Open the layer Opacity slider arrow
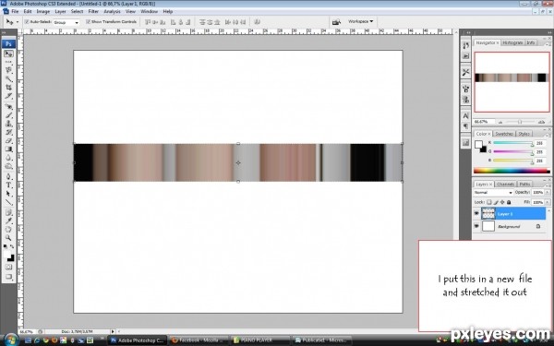The height and width of the screenshot is (346, 554). pos(548,193)
